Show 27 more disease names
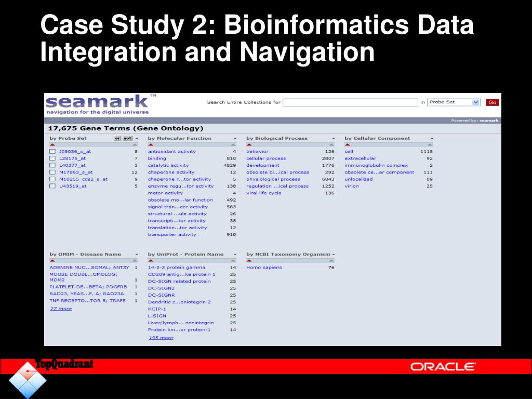 pyautogui.click(x=61, y=309)
